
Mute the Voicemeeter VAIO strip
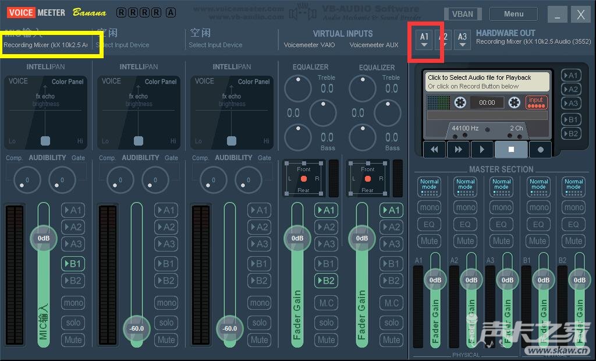(326, 339)
